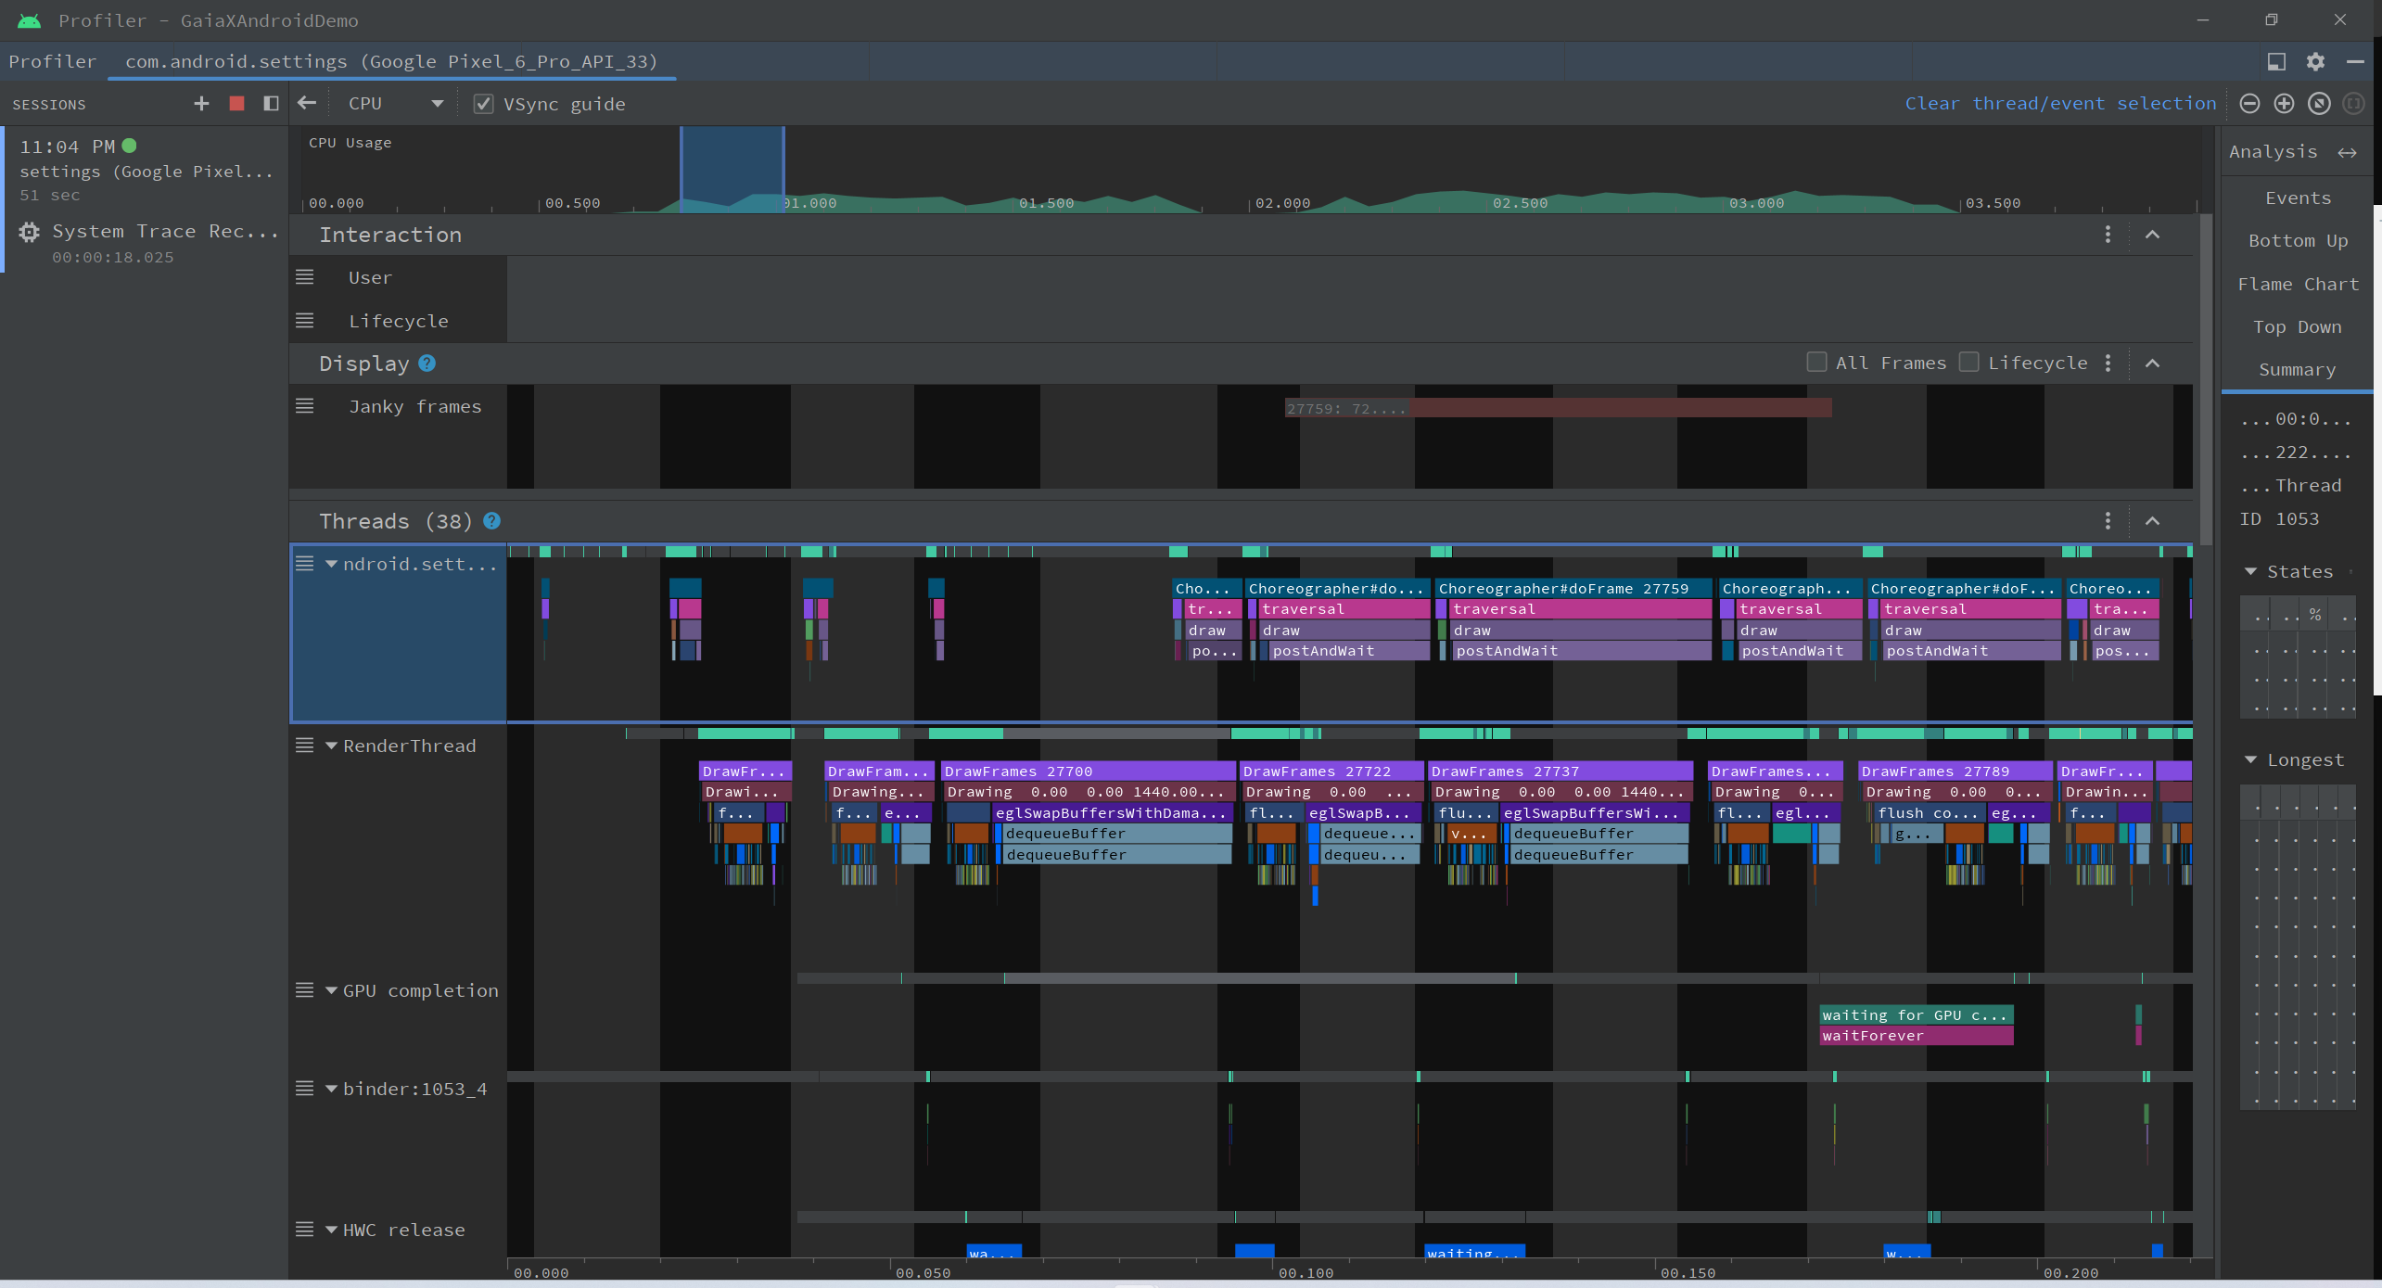Open profiler settings gear

click(x=2315, y=61)
